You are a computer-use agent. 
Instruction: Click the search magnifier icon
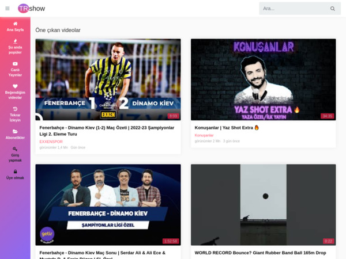tap(333, 9)
